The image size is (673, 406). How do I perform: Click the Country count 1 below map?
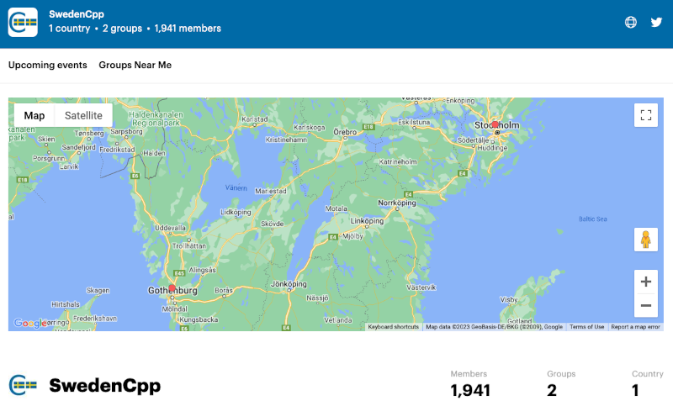[635, 390]
